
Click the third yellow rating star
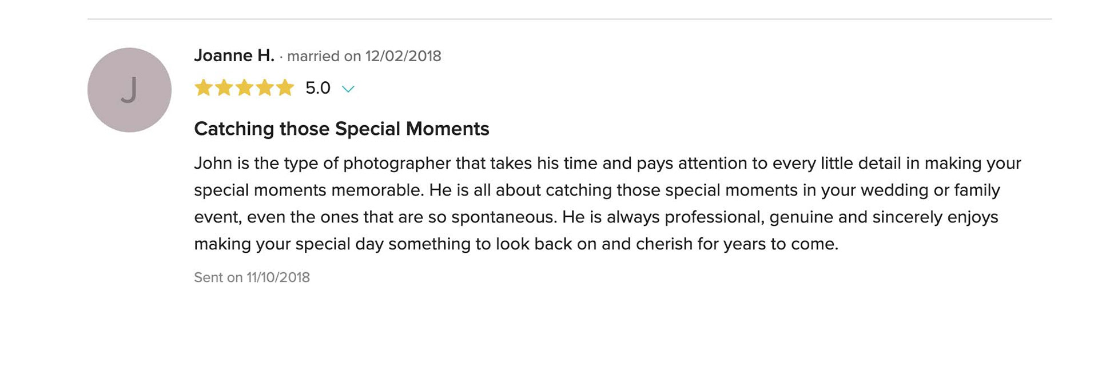[244, 88]
